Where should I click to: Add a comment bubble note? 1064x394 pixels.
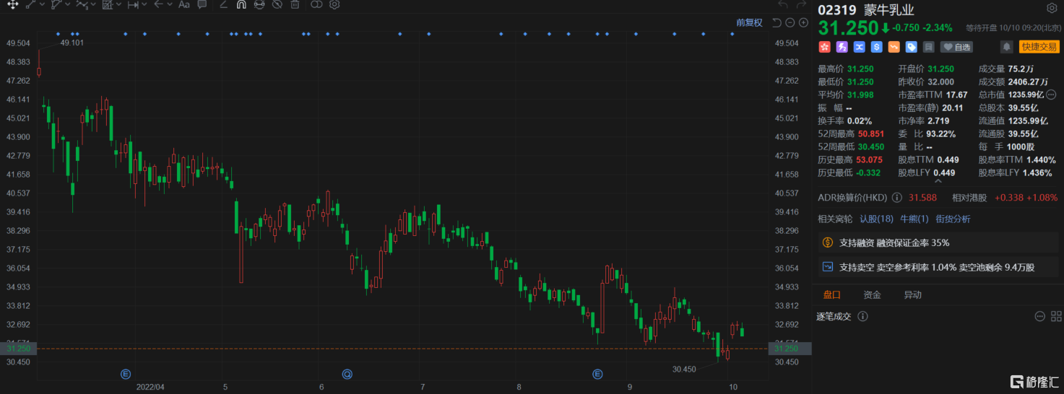202,4
